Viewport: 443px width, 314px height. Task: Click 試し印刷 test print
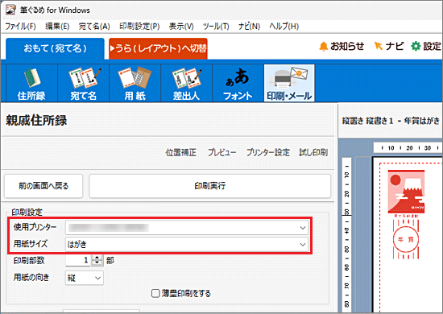[313, 152]
